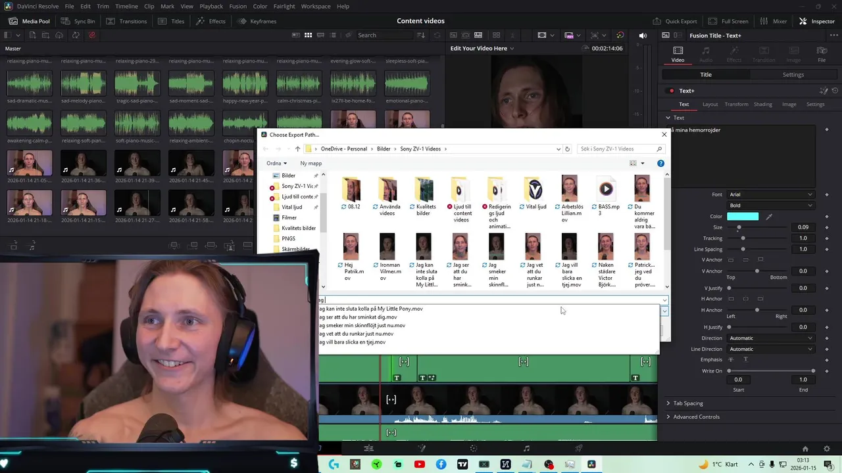842x473 pixels.
Task: Open the Sync Bin panel
Action: (x=78, y=21)
